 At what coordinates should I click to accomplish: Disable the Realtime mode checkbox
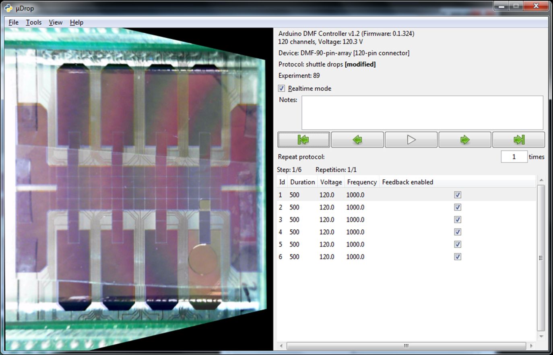282,88
